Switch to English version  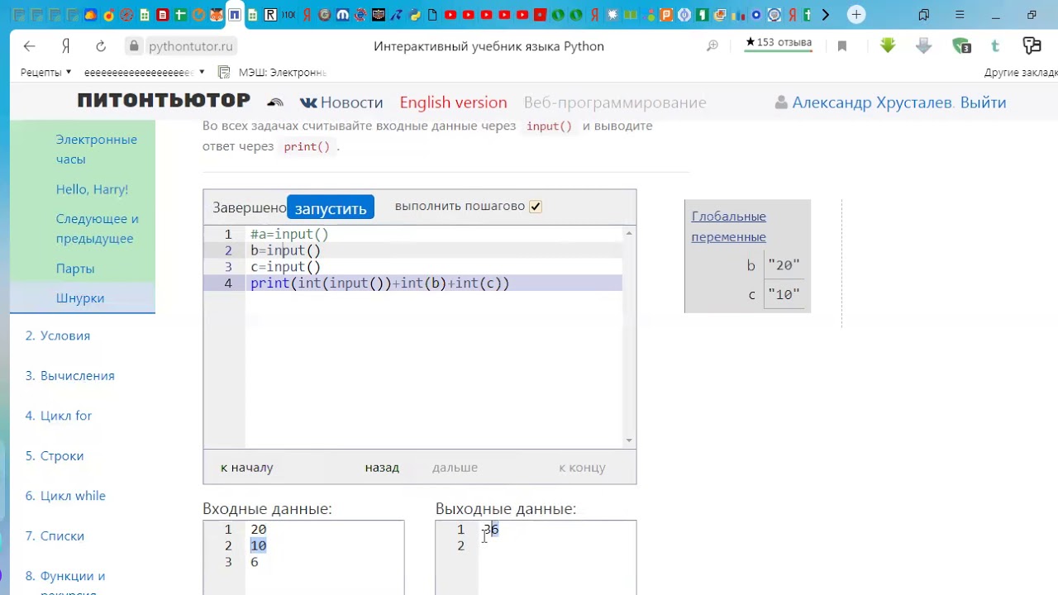pyautogui.click(x=453, y=102)
